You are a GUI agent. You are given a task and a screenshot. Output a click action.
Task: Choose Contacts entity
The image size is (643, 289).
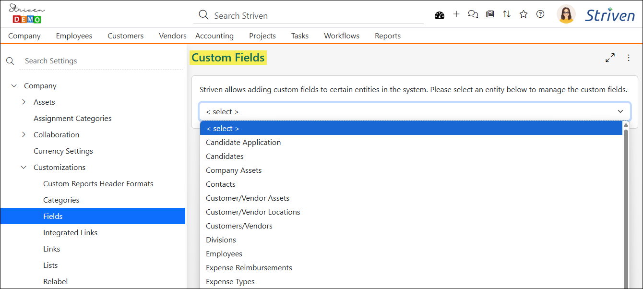pos(411,184)
